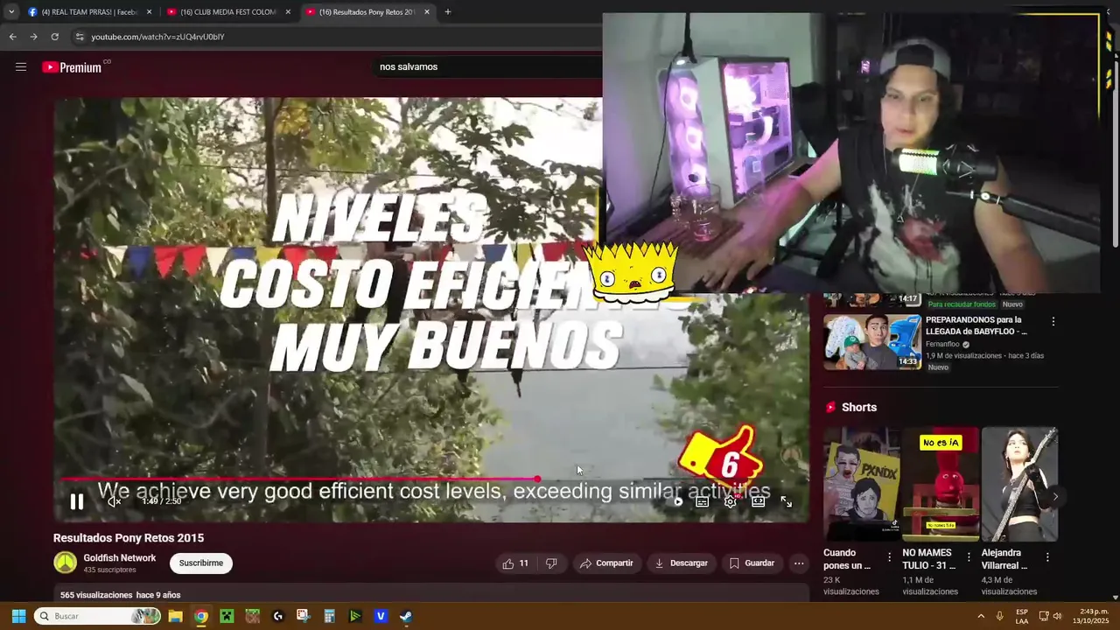Toggle subtitles with the captions icon
This screenshot has height=630, width=1120.
click(702, 501)
